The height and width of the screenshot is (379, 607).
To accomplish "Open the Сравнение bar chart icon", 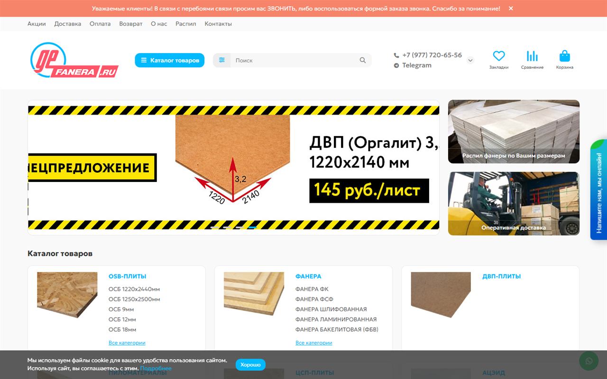I will (x=532, y=56).
